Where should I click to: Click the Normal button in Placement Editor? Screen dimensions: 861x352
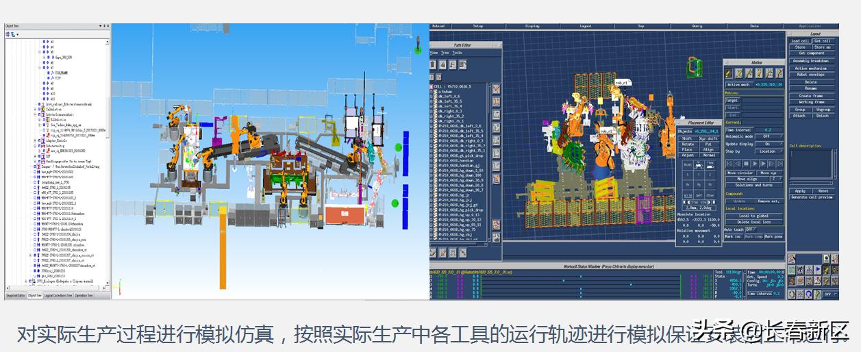(x=709, y=155)
